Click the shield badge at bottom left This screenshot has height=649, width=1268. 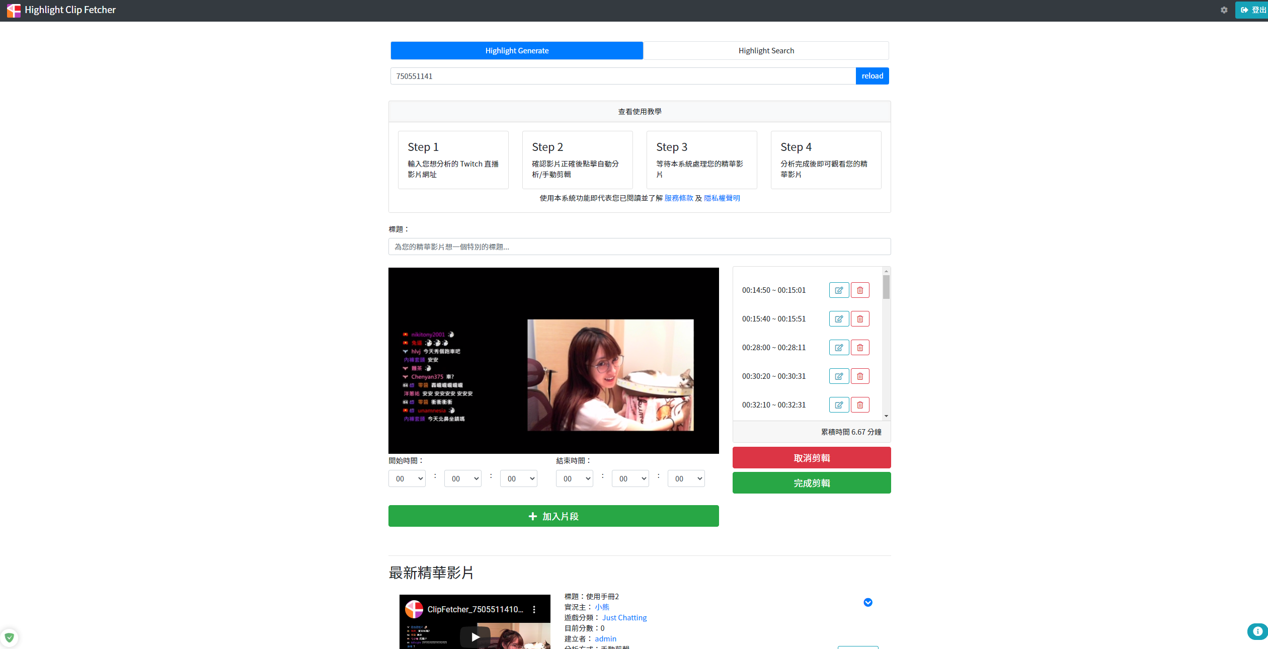pos(10,637)
